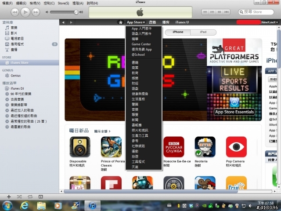
Task: Choose Game Center from the dropdown menu
Action: [x=141, y=44]
